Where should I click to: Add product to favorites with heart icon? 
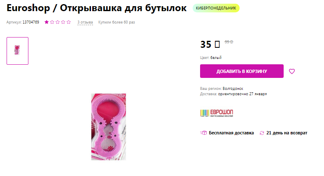pyautogui.click(x=292, y=71)
